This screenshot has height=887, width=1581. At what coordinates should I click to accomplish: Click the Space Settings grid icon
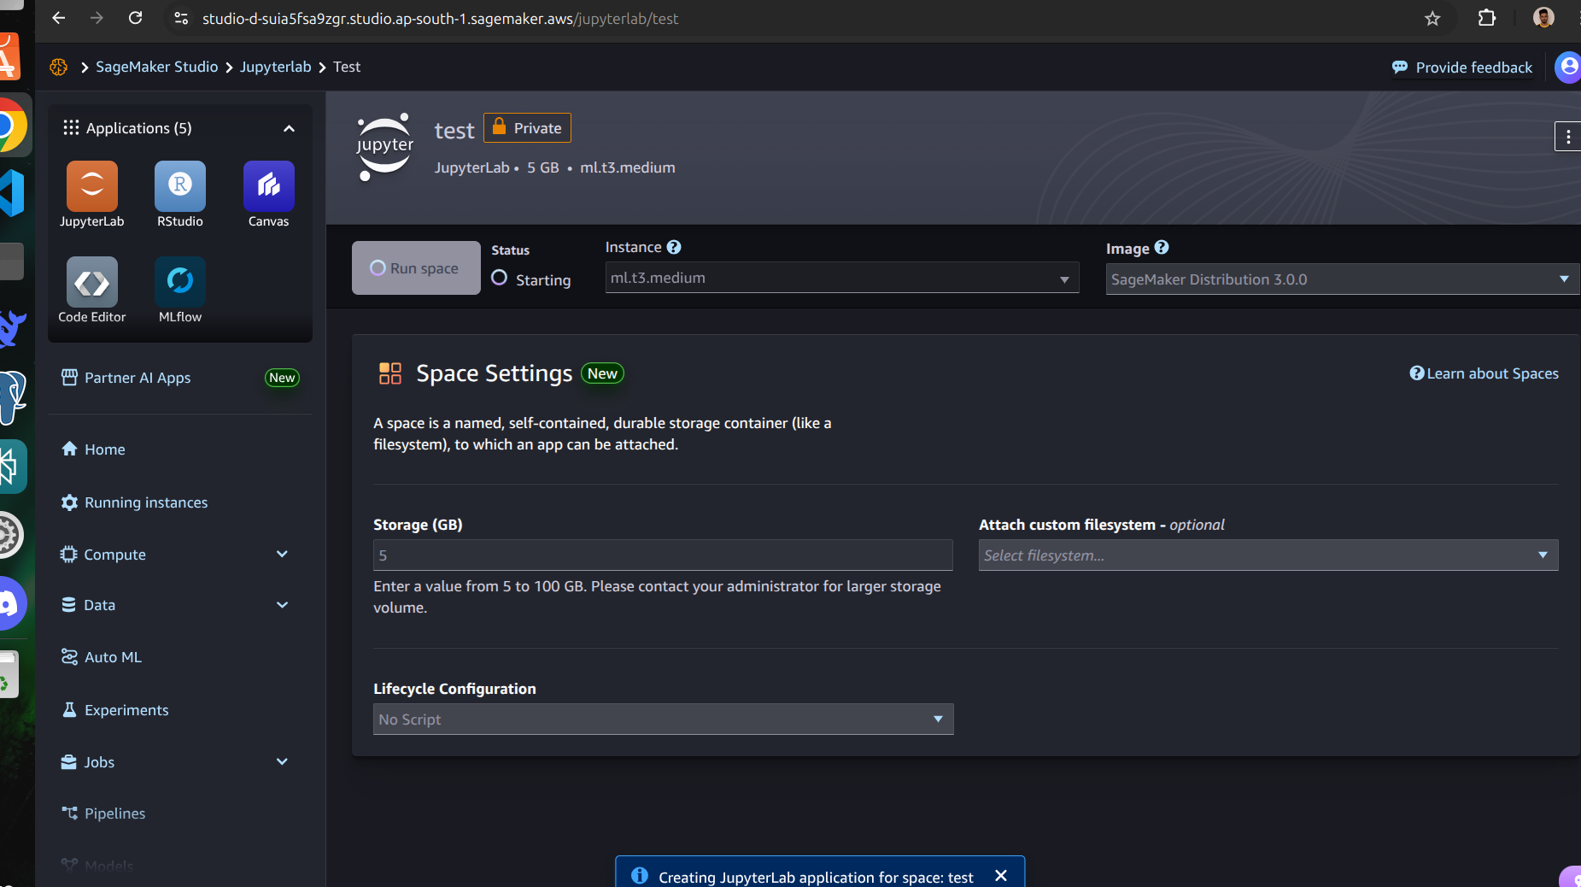390,373
